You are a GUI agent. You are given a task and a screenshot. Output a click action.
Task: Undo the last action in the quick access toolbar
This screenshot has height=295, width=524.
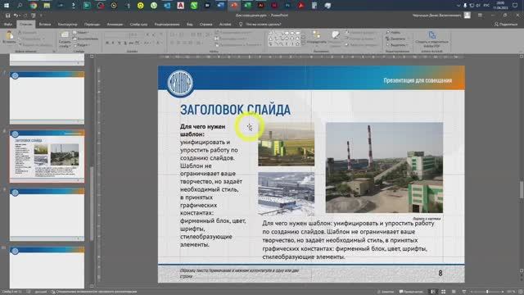[x=16, y=16]
